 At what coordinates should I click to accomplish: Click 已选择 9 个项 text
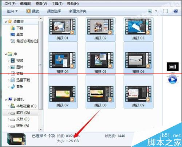[43, 136]
